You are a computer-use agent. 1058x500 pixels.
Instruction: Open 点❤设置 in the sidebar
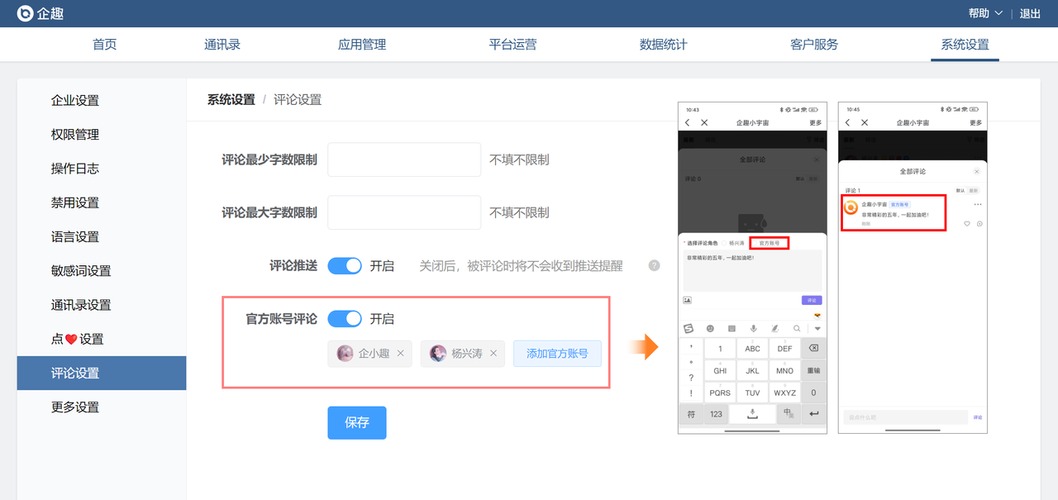pos(77,339)
